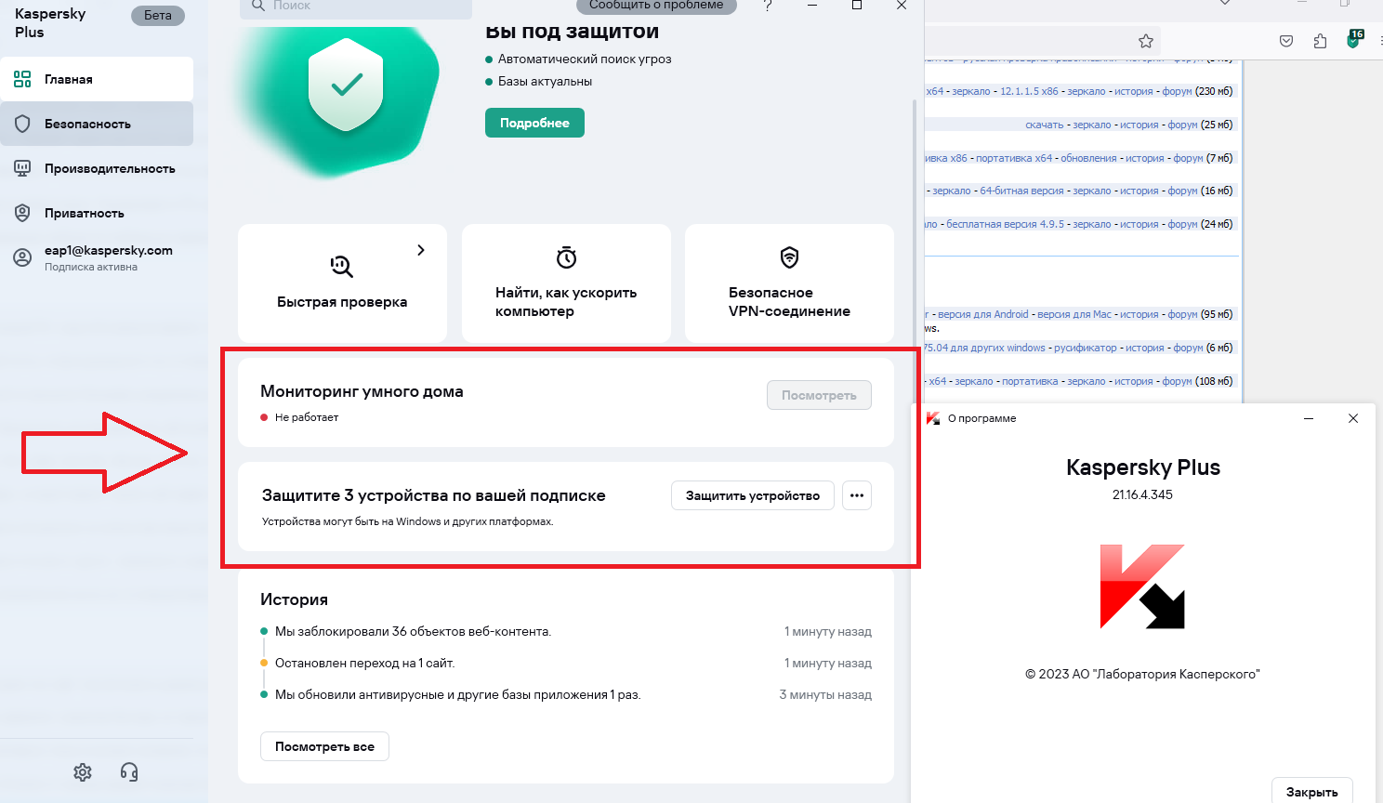Click the Поиск search field

356,7
